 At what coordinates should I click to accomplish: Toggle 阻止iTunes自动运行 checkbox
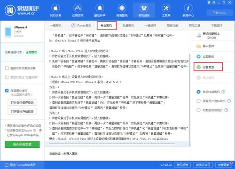tap(7, 165)
